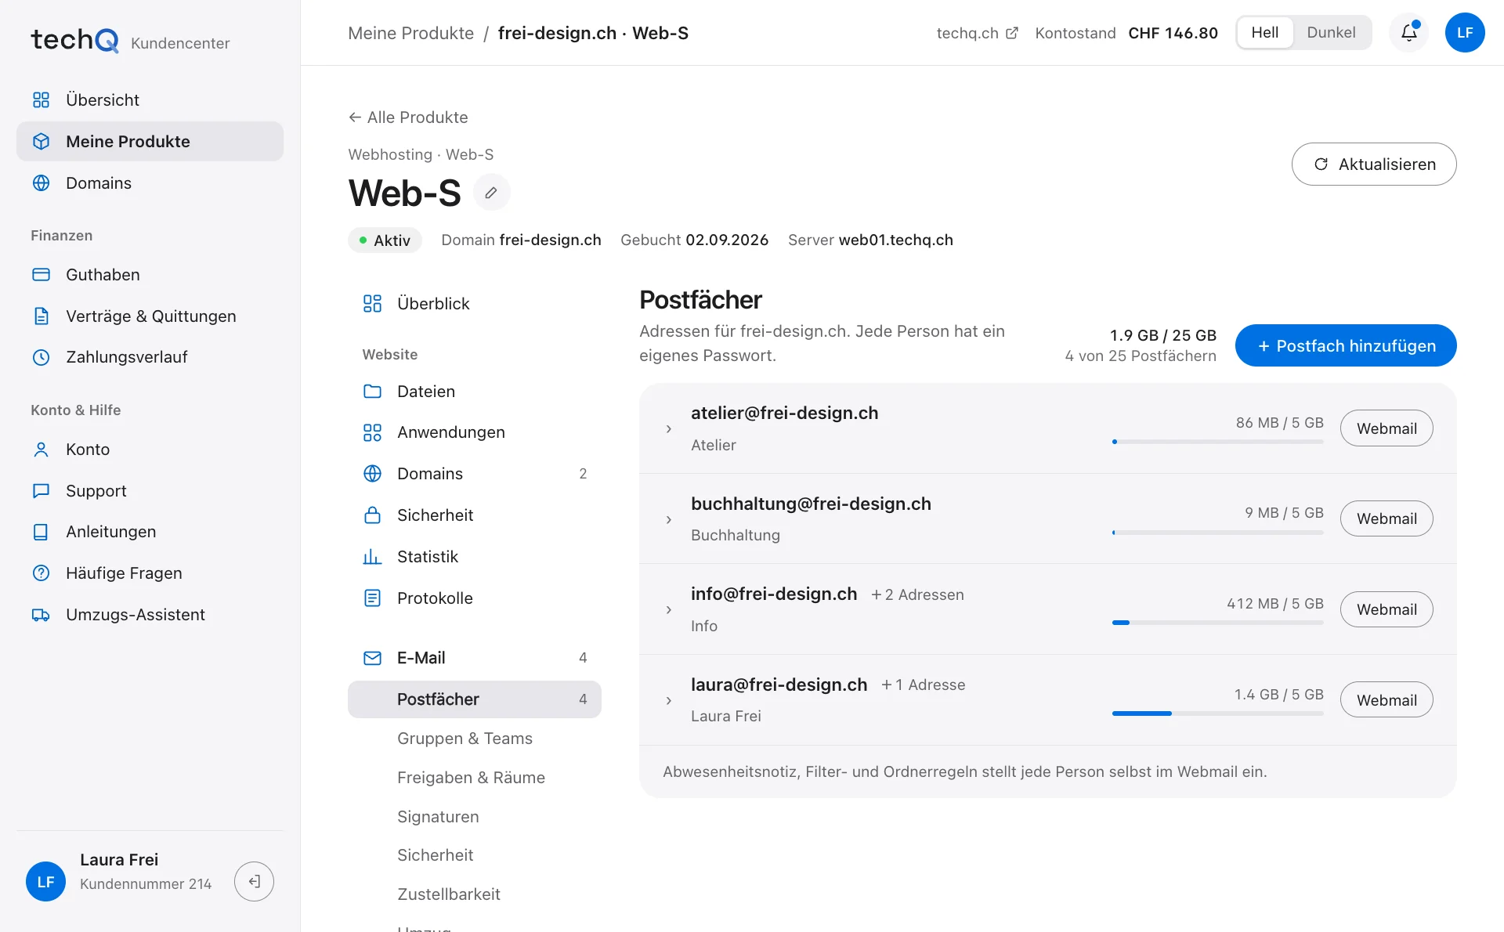
Task: Click the Meine Produkte breadcrumb
Action: (410, 33)
